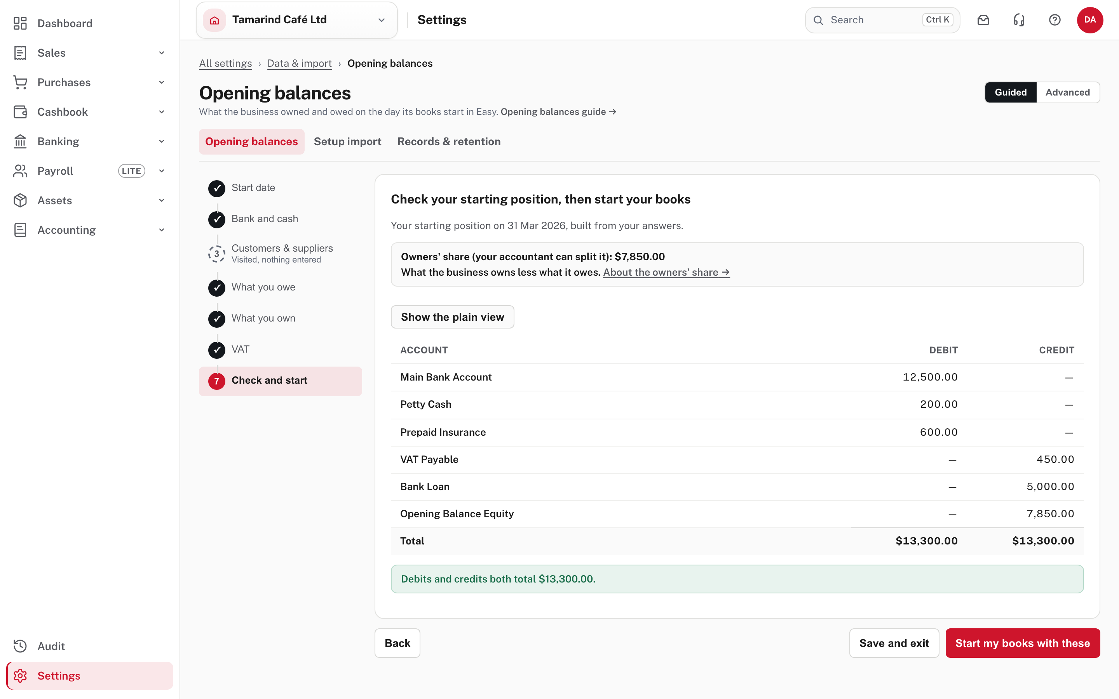Screen dimensions: 1119x699
Task: Go to the What you owe step
Action: 280,287
